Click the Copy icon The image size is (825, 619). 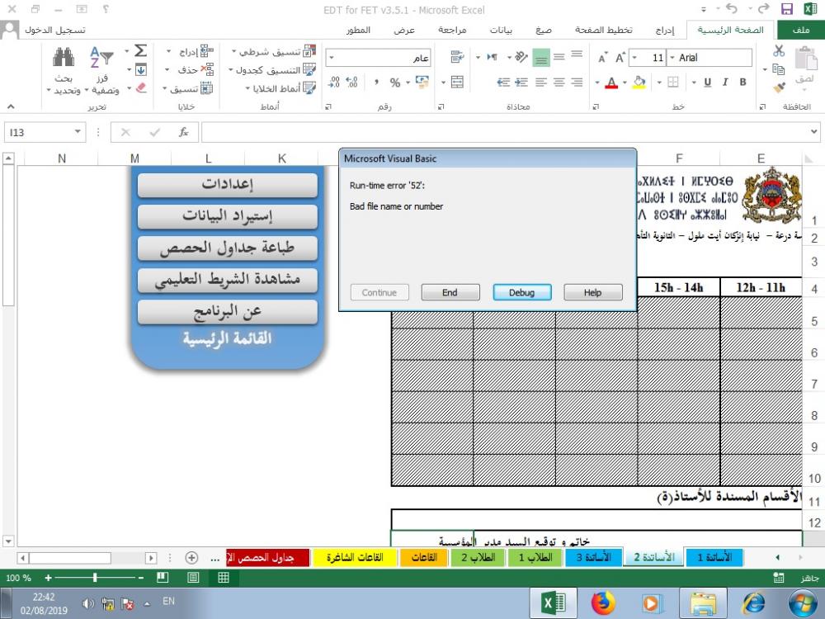779,69
